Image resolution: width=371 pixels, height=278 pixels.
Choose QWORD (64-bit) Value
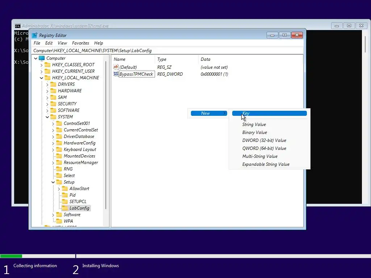[270, 148]
